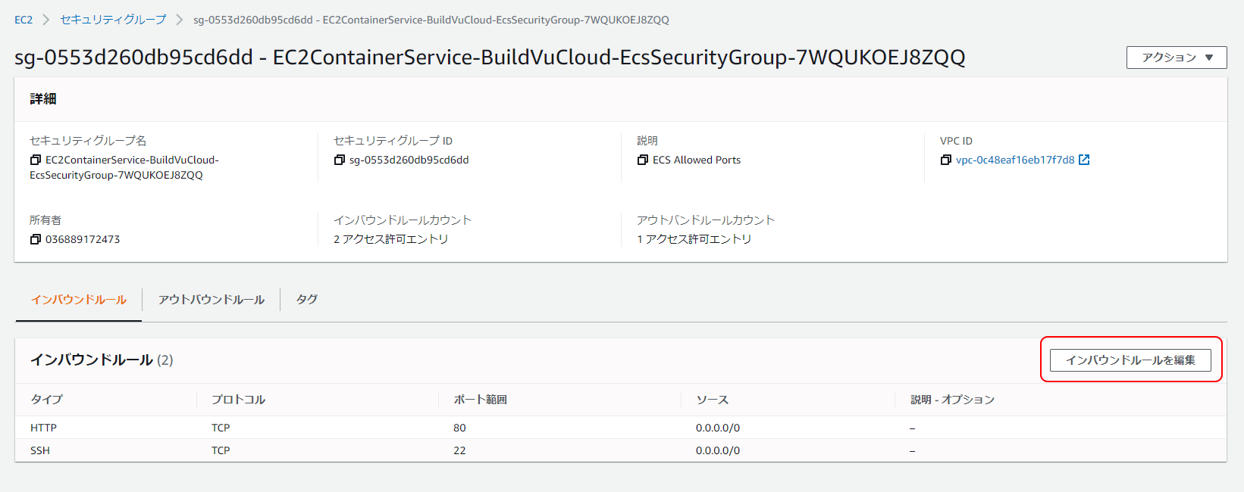Image resolution: width=1244 pixels, height=492 pixels.
Task: Click the ポート範囲 column header
Action: [480, 400]
